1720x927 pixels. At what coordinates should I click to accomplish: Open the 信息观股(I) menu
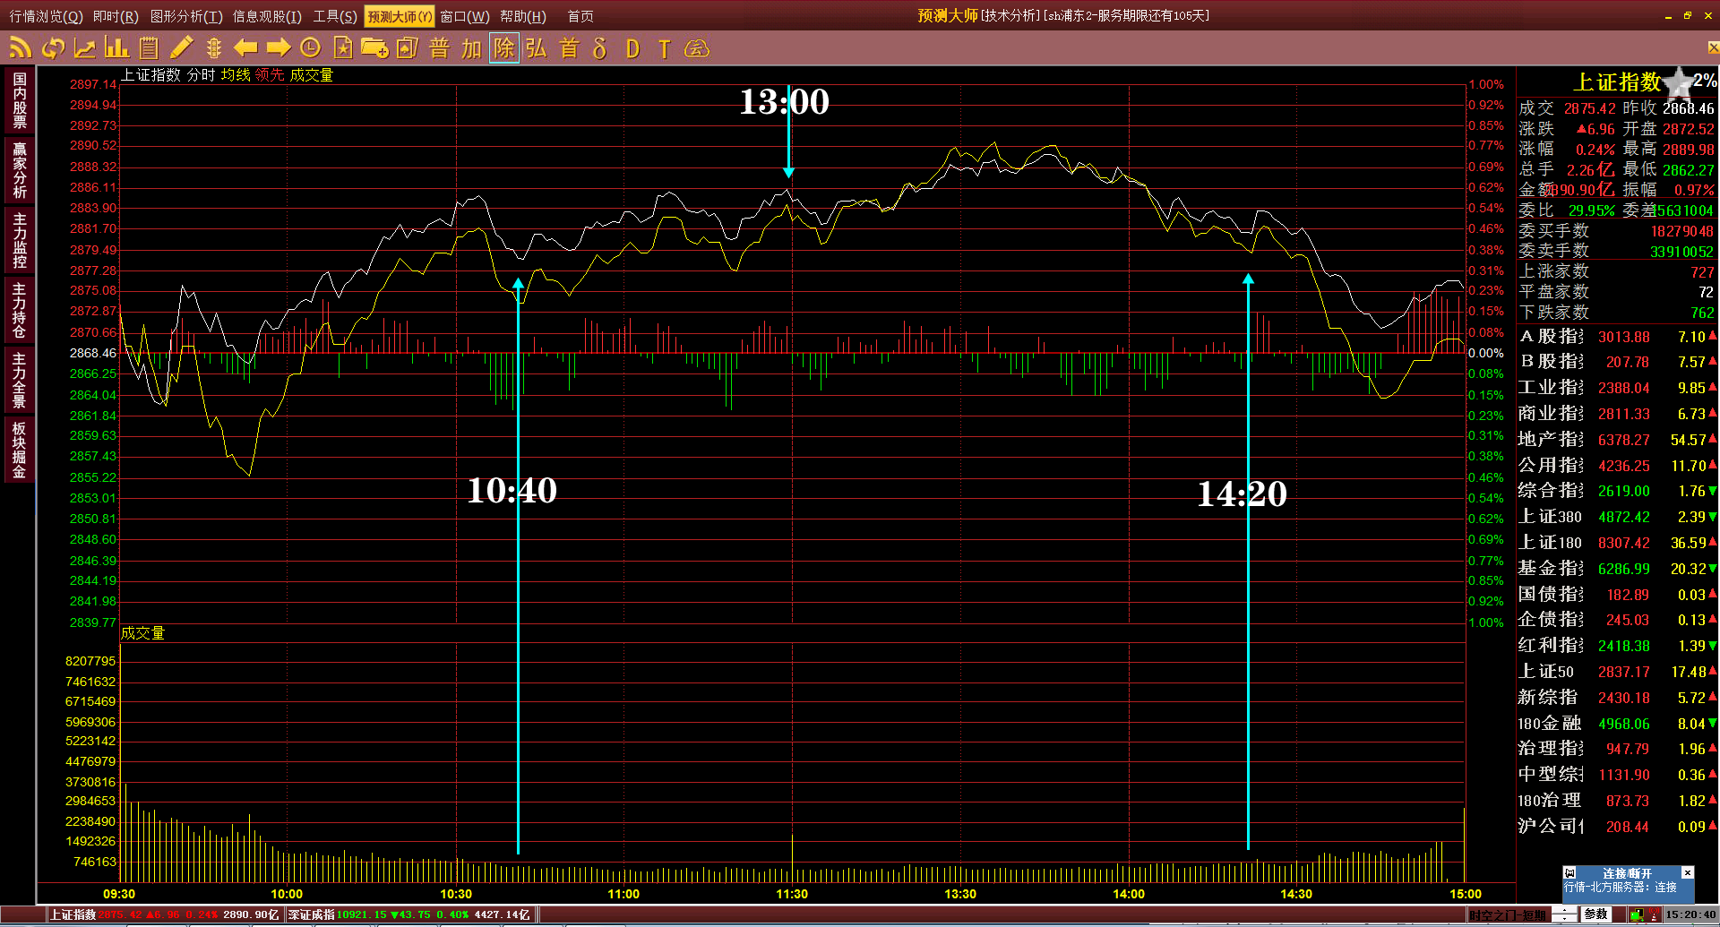point(267,16)
